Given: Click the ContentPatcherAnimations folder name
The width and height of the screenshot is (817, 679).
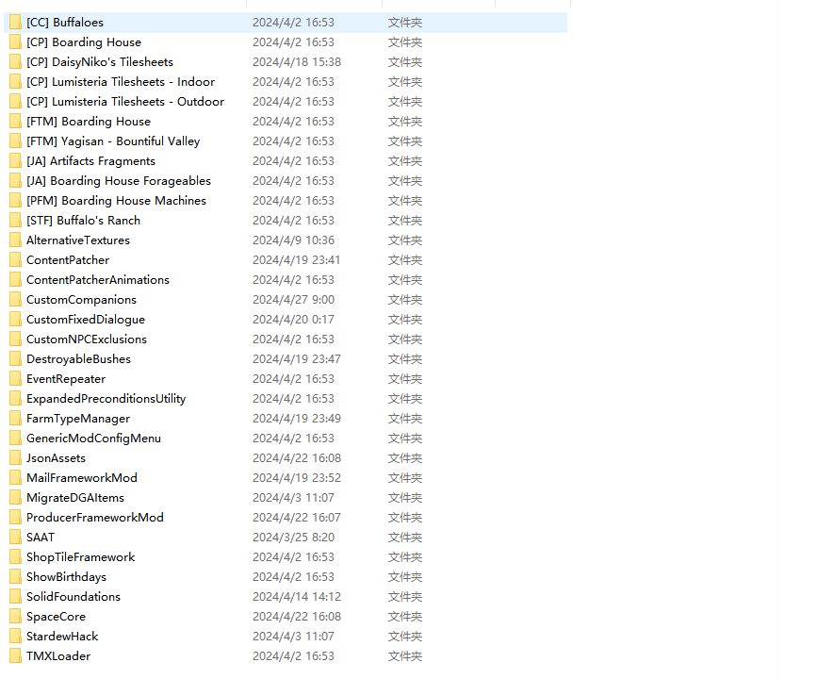Looking at the screenshot, I should point(98,280).
